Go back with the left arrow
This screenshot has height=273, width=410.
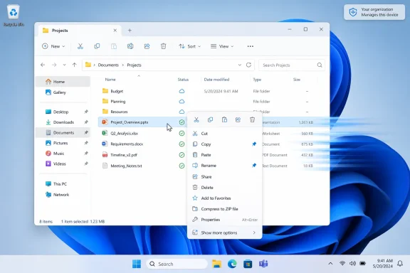pyautogui.click(x=43, y=65)
